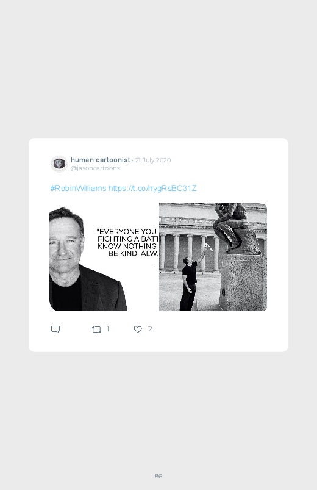Screen dimensions: 317x490
Task: Open the Thinker statue courtyard photo
Action: pos(213,257)
